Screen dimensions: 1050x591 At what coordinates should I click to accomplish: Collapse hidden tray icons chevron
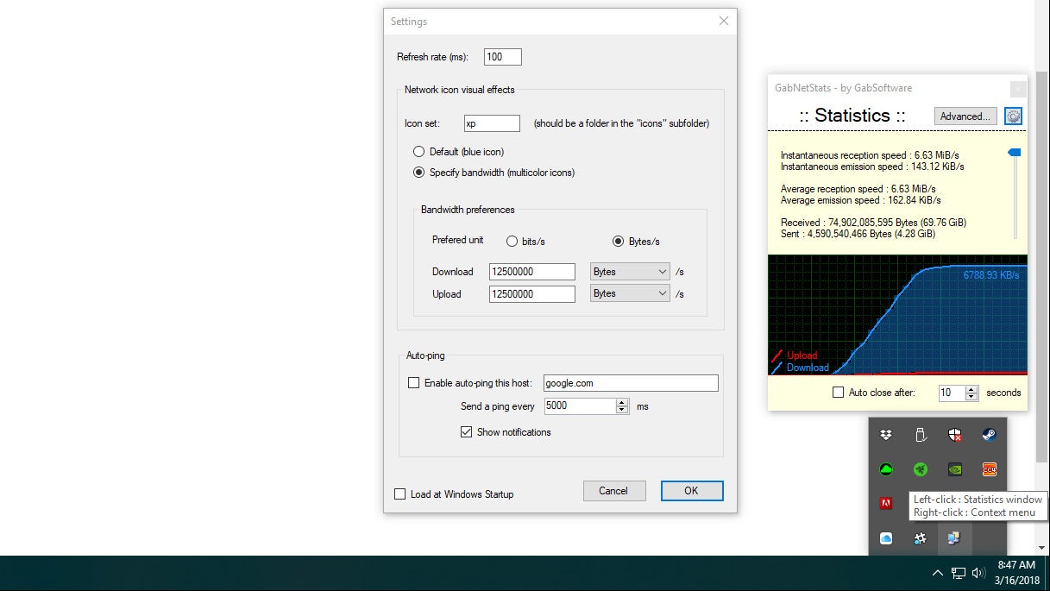(938, 573)
